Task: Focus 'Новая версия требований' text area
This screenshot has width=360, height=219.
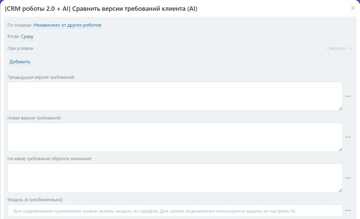Action: click(x=175, y=137)
